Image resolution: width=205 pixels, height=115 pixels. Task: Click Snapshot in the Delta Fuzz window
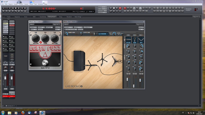tap(40, 29)
